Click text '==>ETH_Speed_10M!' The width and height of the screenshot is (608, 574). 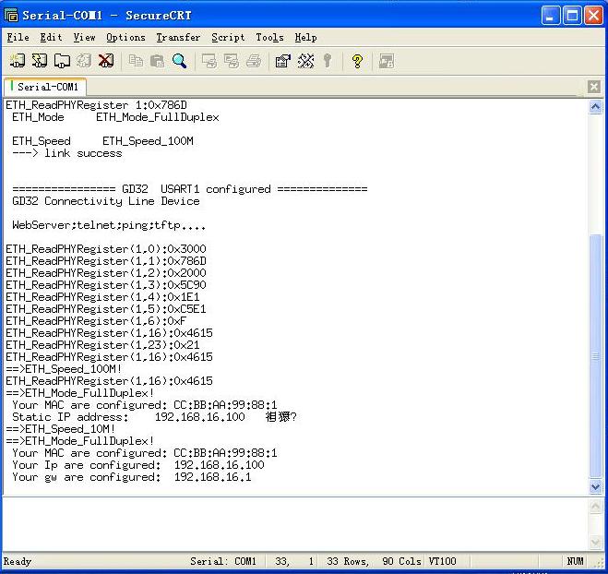pyautogui.click(x=60, y=428)
